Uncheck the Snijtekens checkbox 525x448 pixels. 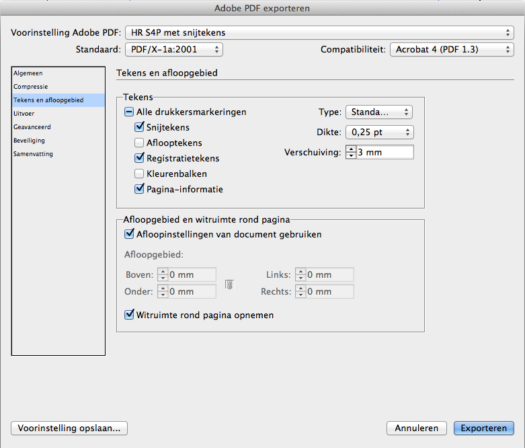pos(139,127)
